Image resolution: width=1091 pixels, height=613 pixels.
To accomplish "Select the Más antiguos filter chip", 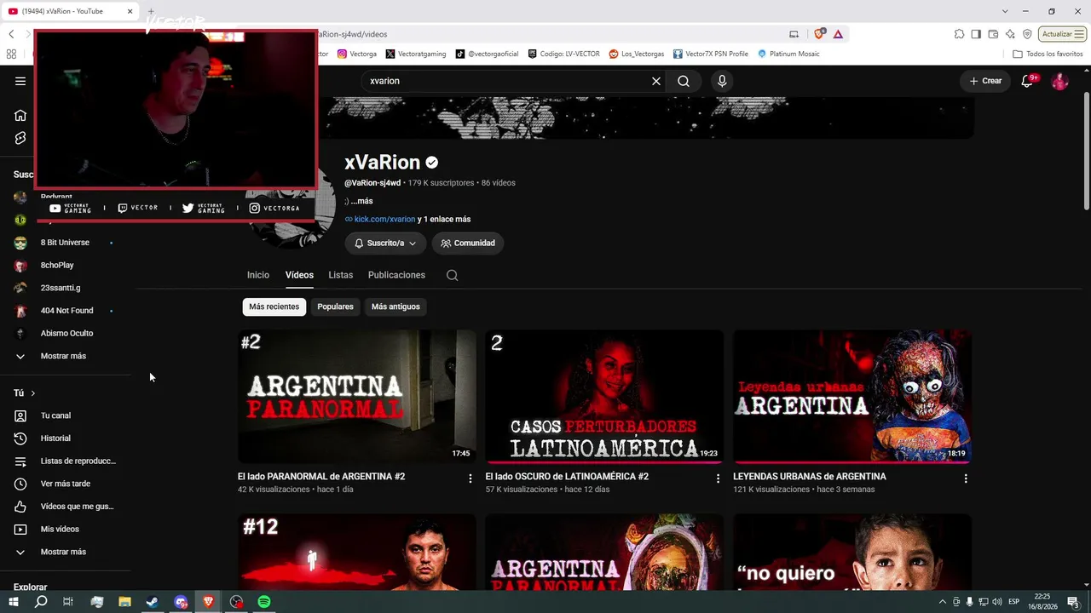I will click(x=395, y=306).
